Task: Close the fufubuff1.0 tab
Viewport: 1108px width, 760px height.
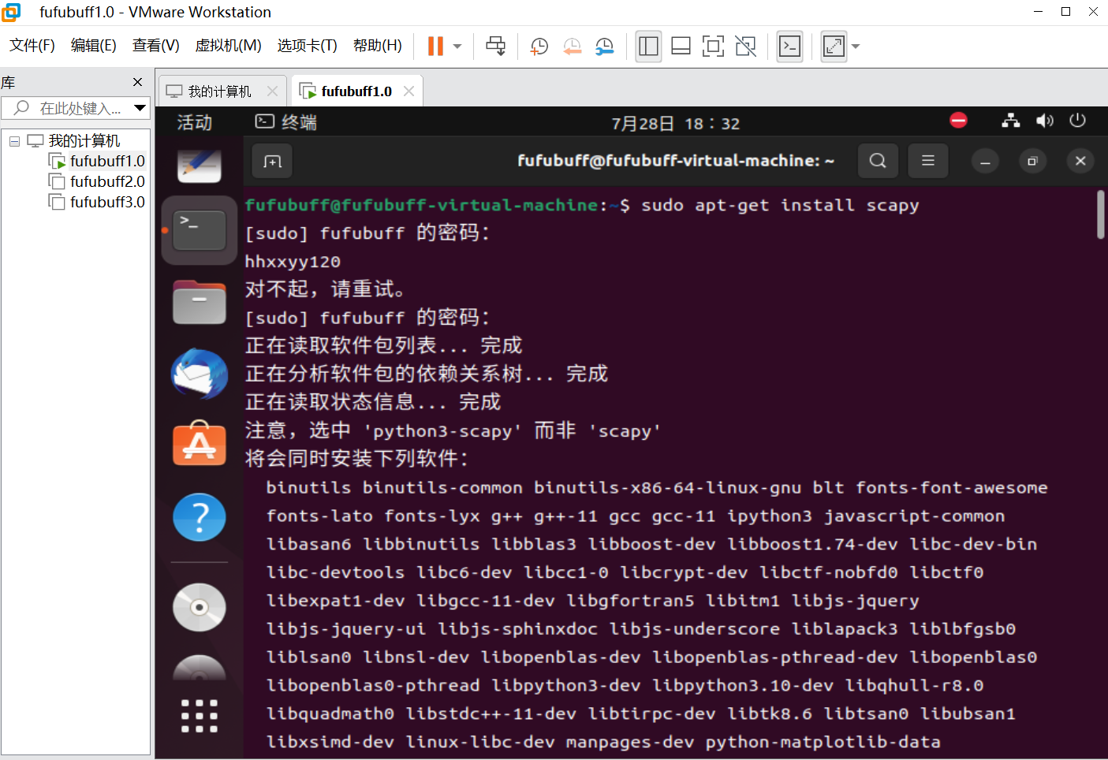Action: click(x=409, y=91)
